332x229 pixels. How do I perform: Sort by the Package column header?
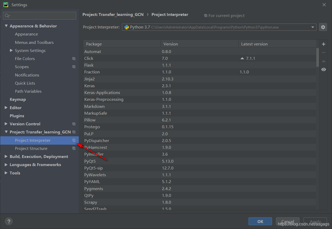point(122,44)
